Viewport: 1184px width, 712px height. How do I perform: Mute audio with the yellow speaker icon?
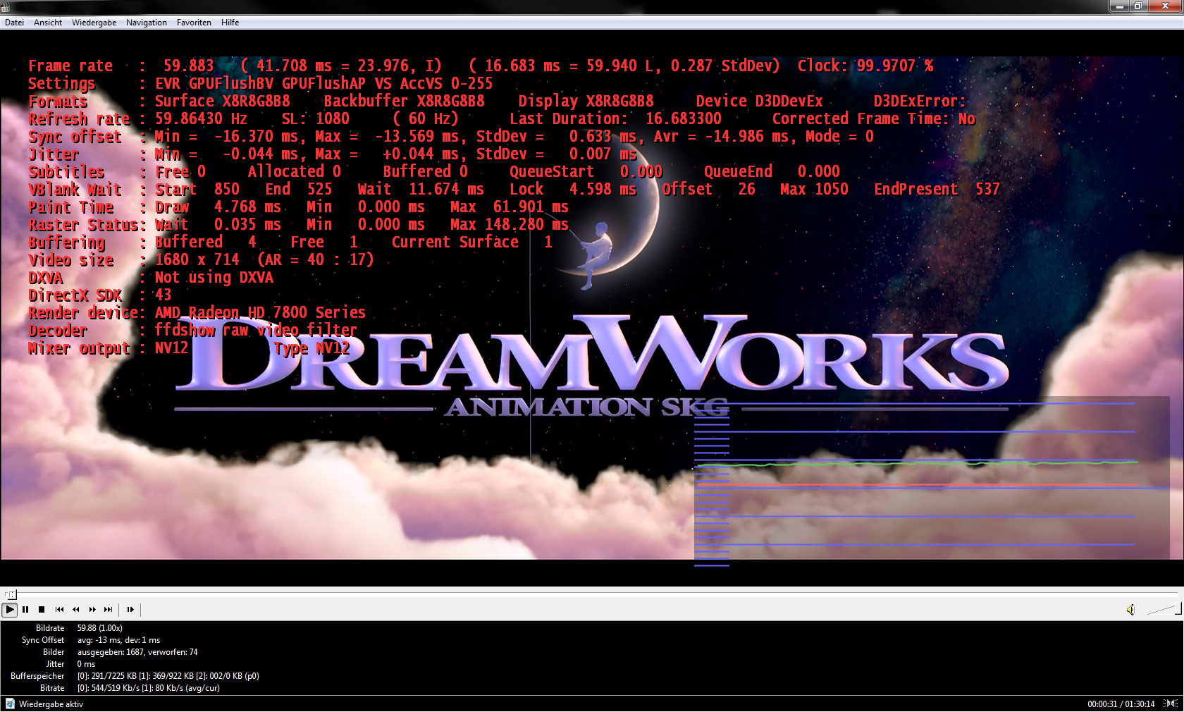pyautogui.click(x=1130, y=610)
